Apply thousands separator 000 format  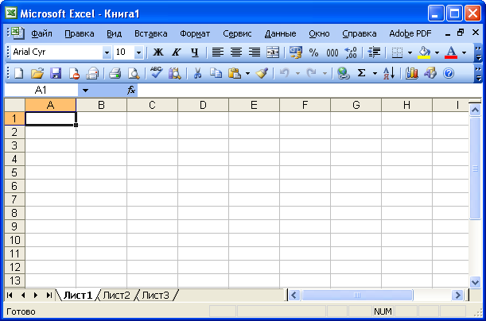click(x=332, y=52)
